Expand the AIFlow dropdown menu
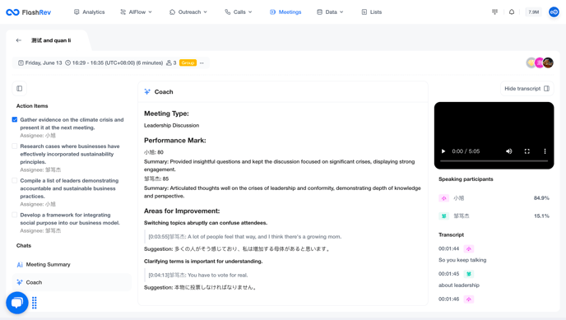Screen dimensions: 566x320 coord(136,12)
